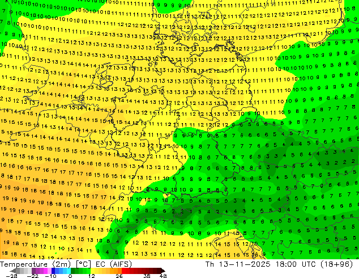Click the dark maroon right arrow end of legend
The height and width of the screenshot is (278, 359).
click(163, 271)
